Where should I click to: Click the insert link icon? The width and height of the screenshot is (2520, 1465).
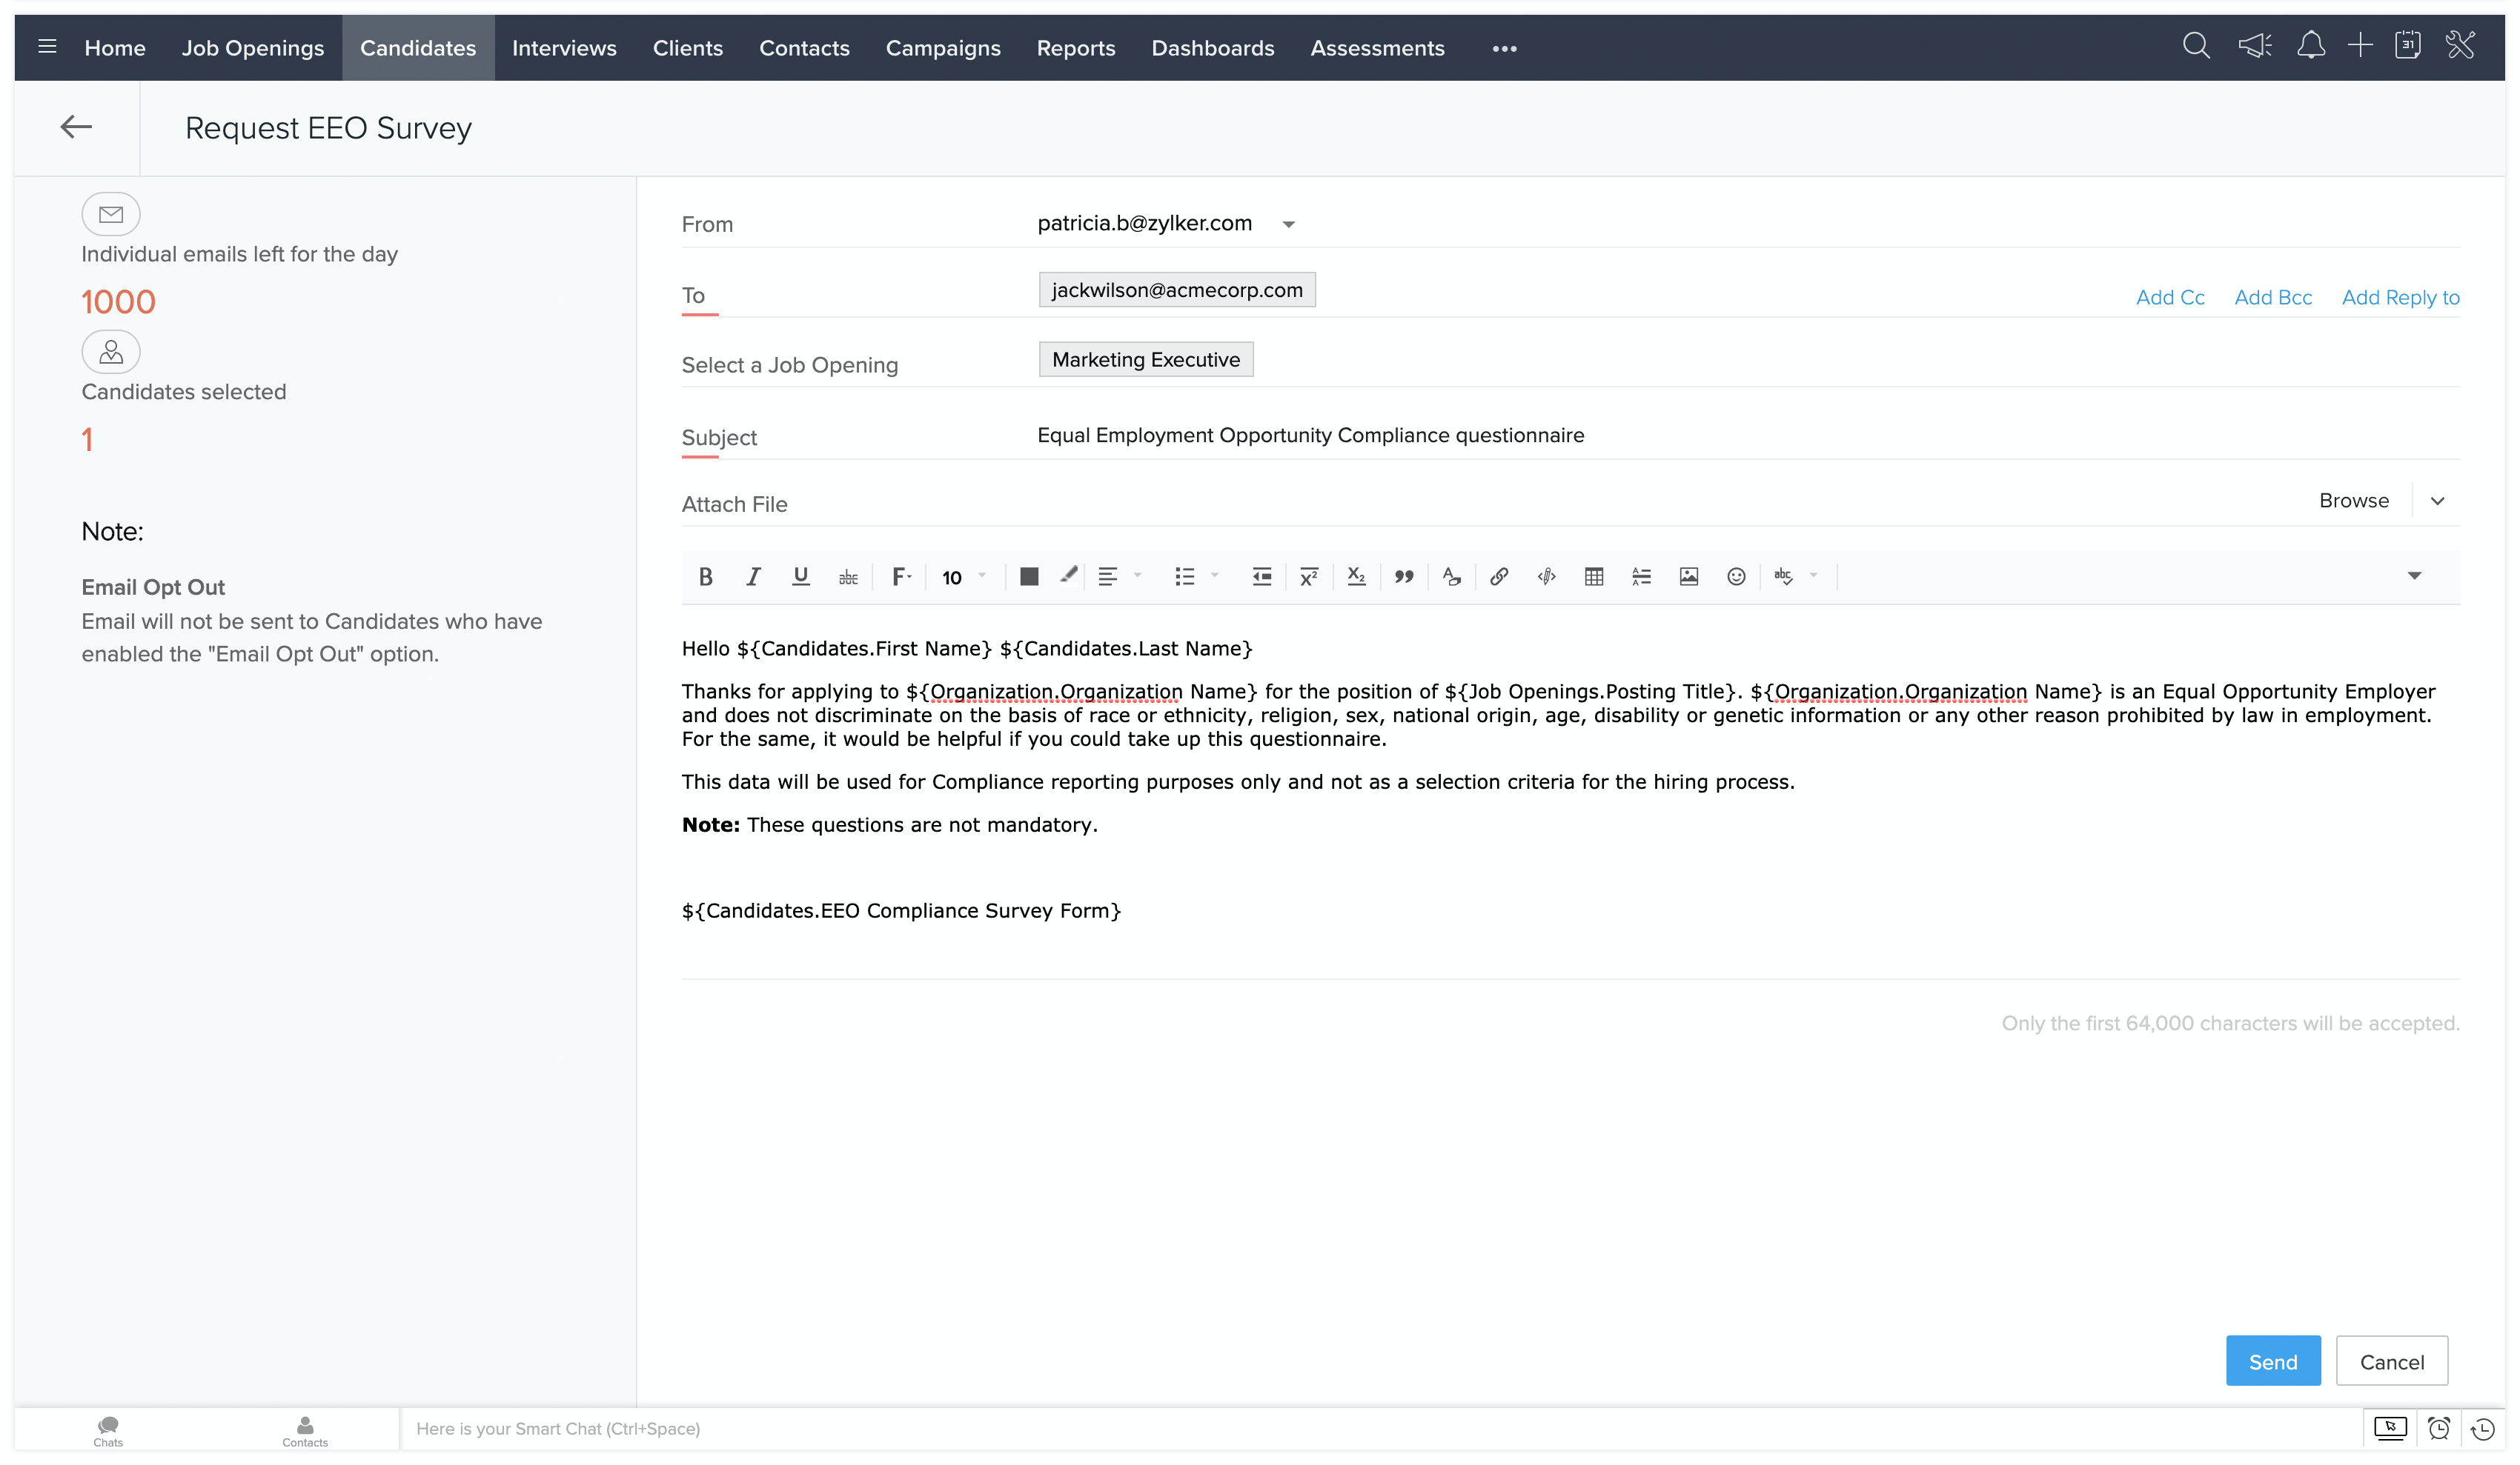[1498, 577]
